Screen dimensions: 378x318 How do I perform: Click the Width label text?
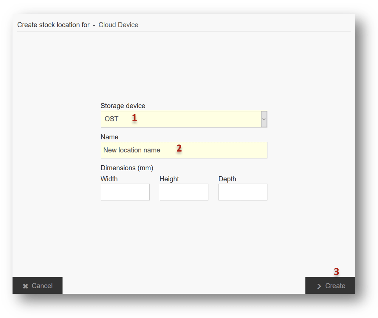click(x=109, y=179)
